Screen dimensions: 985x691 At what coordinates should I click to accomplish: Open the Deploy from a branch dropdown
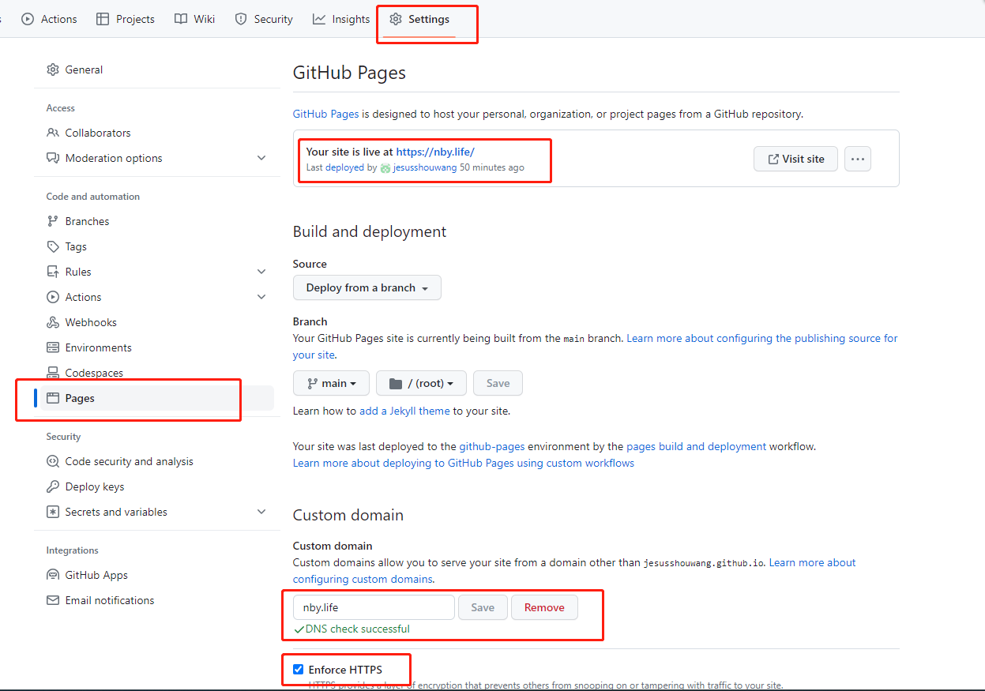[367, 287]
